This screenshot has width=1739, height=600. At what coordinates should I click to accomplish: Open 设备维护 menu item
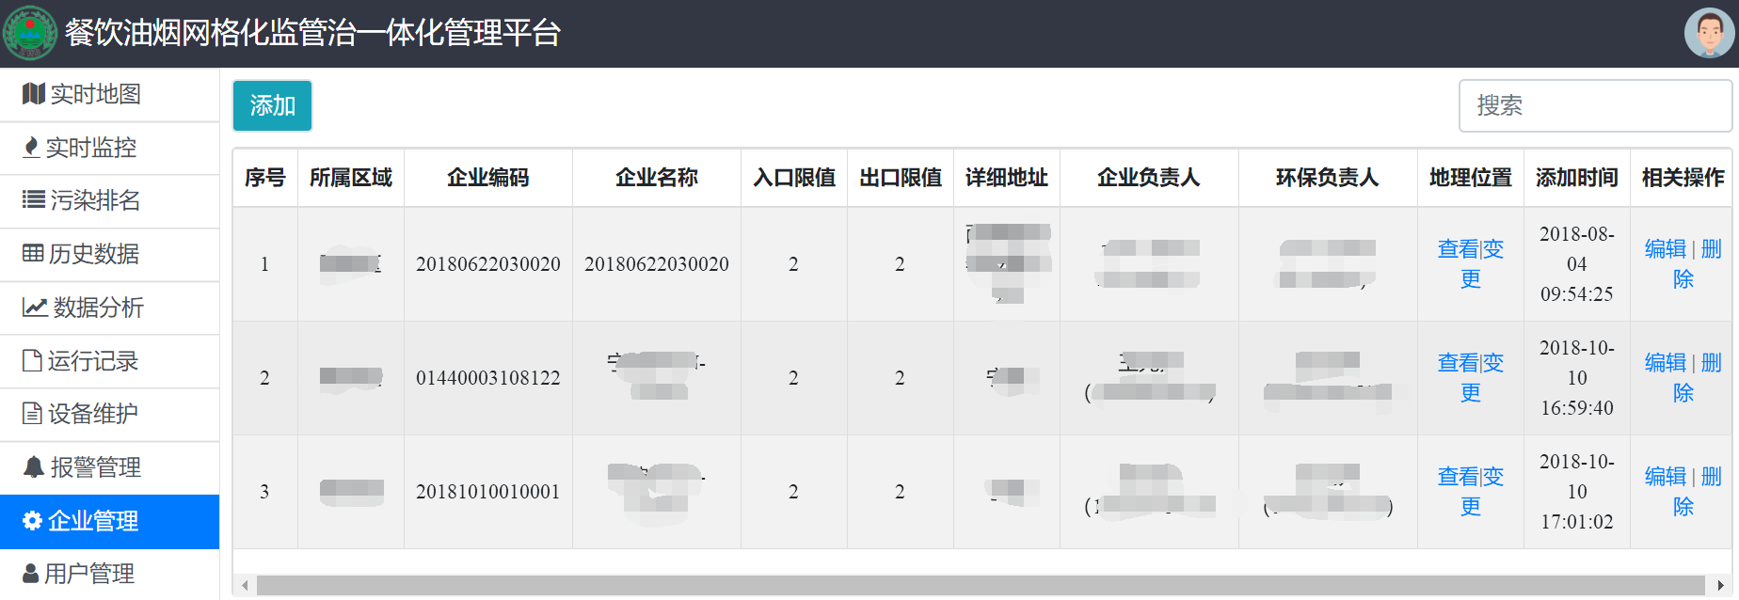(92, 414)
